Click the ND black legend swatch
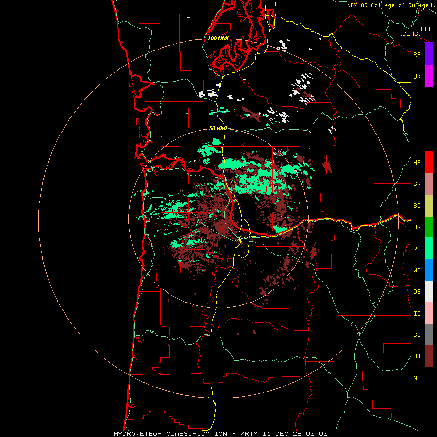Viewport: 437px width, 437px height. [x=429, y=378]
